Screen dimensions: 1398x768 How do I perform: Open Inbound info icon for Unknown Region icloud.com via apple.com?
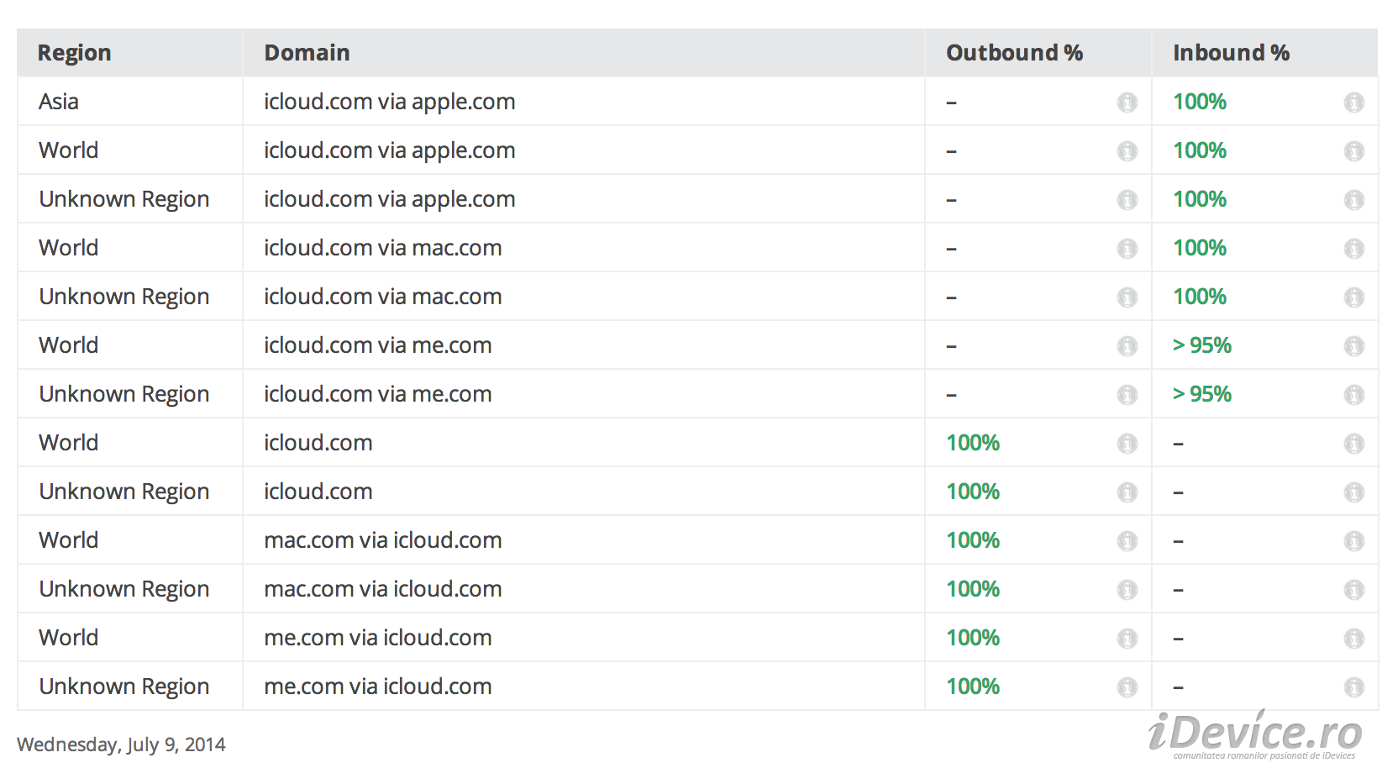[1354, 200]
